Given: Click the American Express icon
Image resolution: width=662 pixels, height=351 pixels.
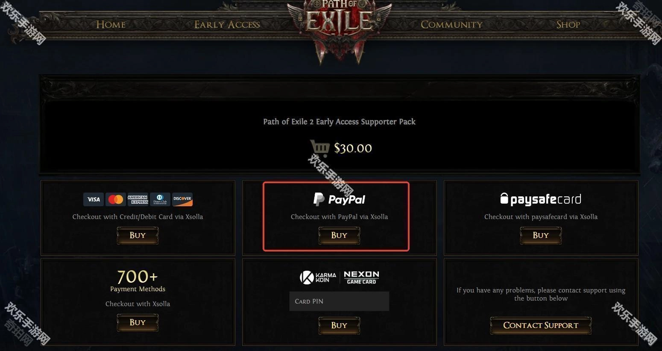Looking at the screenshot, I should tap(138, 199).
